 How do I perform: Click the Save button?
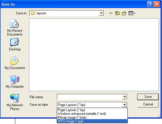[148, 97]
